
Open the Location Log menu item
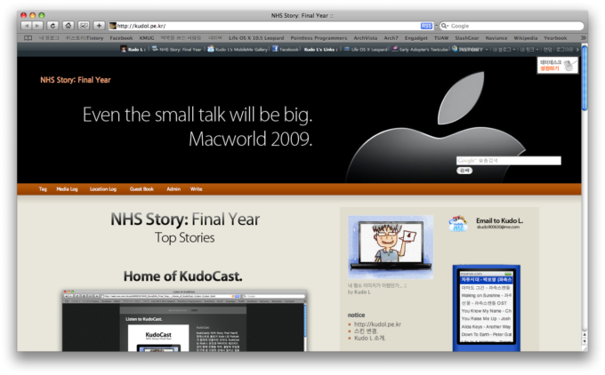(x=103, y=189)
